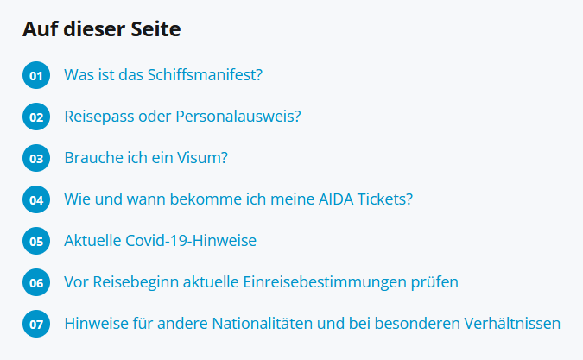Open the AIDA Tickets question link

tap(238, 199)
